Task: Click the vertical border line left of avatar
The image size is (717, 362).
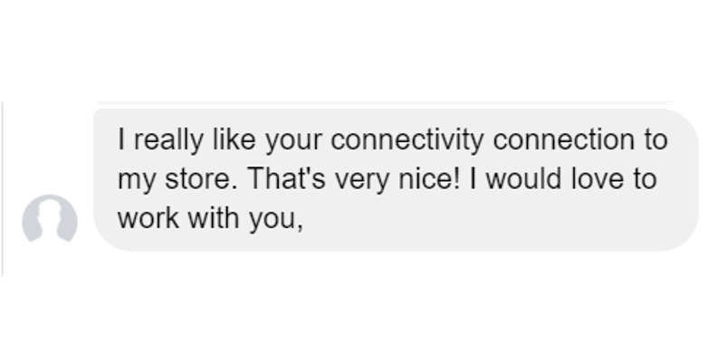Action: point(3,188)
